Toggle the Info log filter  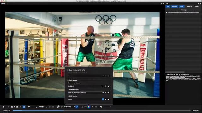168,6
